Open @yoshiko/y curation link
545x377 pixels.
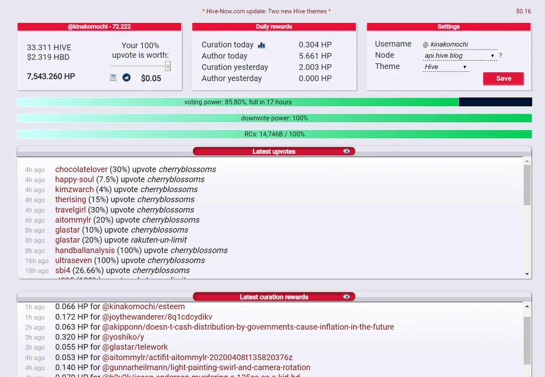(x=123, y=337)
